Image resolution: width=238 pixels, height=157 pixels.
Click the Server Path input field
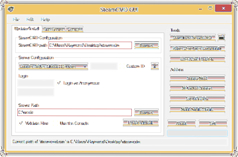(x=75, y=112)
